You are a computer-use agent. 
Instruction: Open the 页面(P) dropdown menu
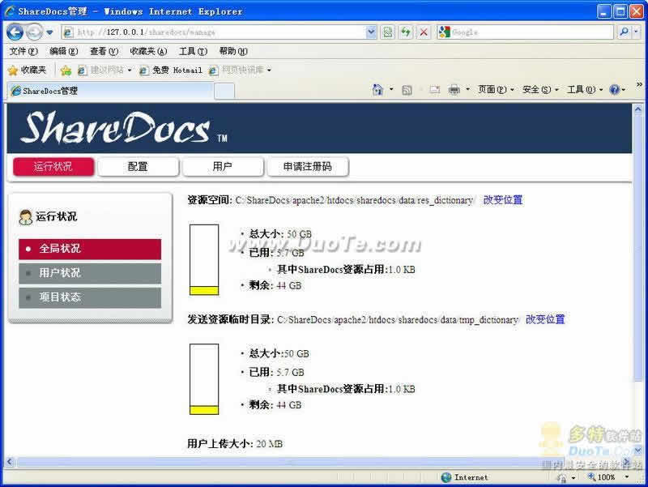tap(496, 90)
